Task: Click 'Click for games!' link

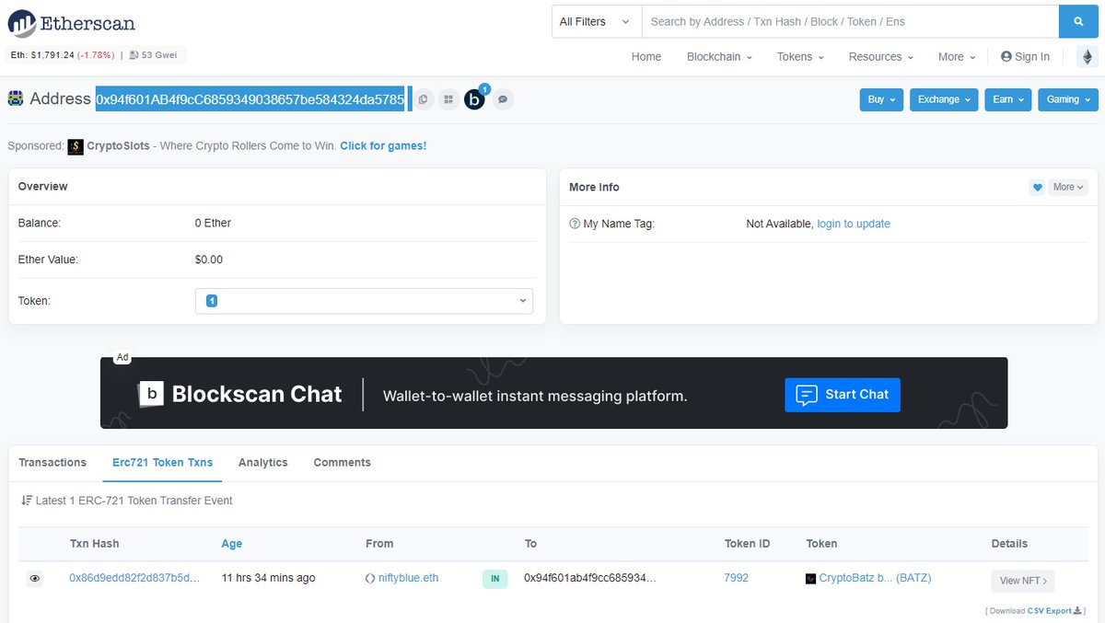Action: [x=383, y=146]
